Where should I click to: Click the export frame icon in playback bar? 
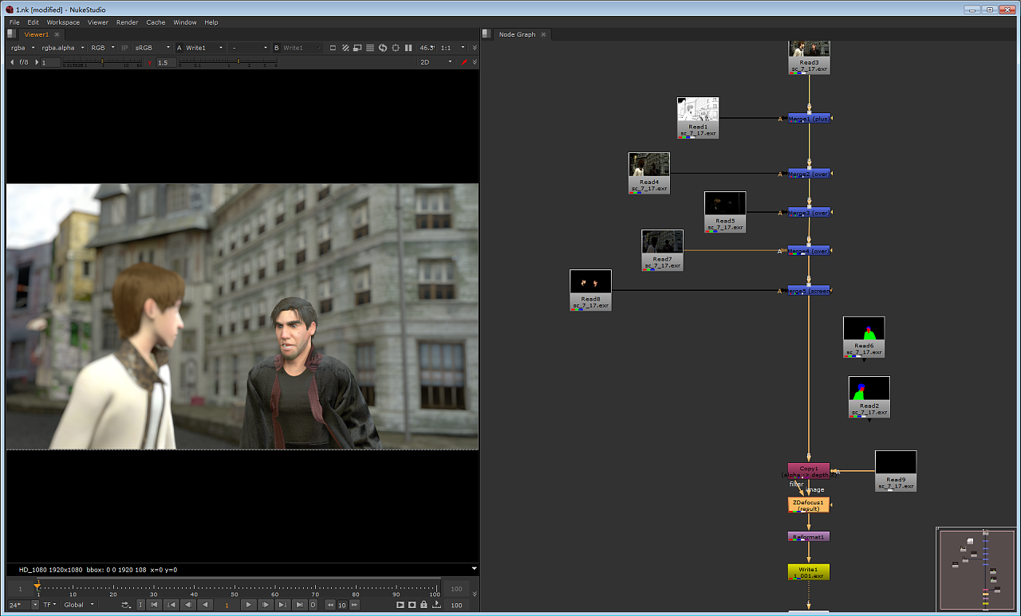point(436,605)
